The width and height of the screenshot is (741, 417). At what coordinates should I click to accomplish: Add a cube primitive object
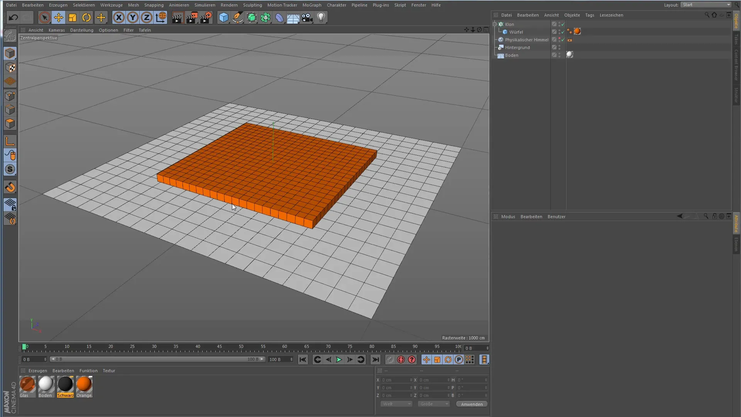point(223,17)
